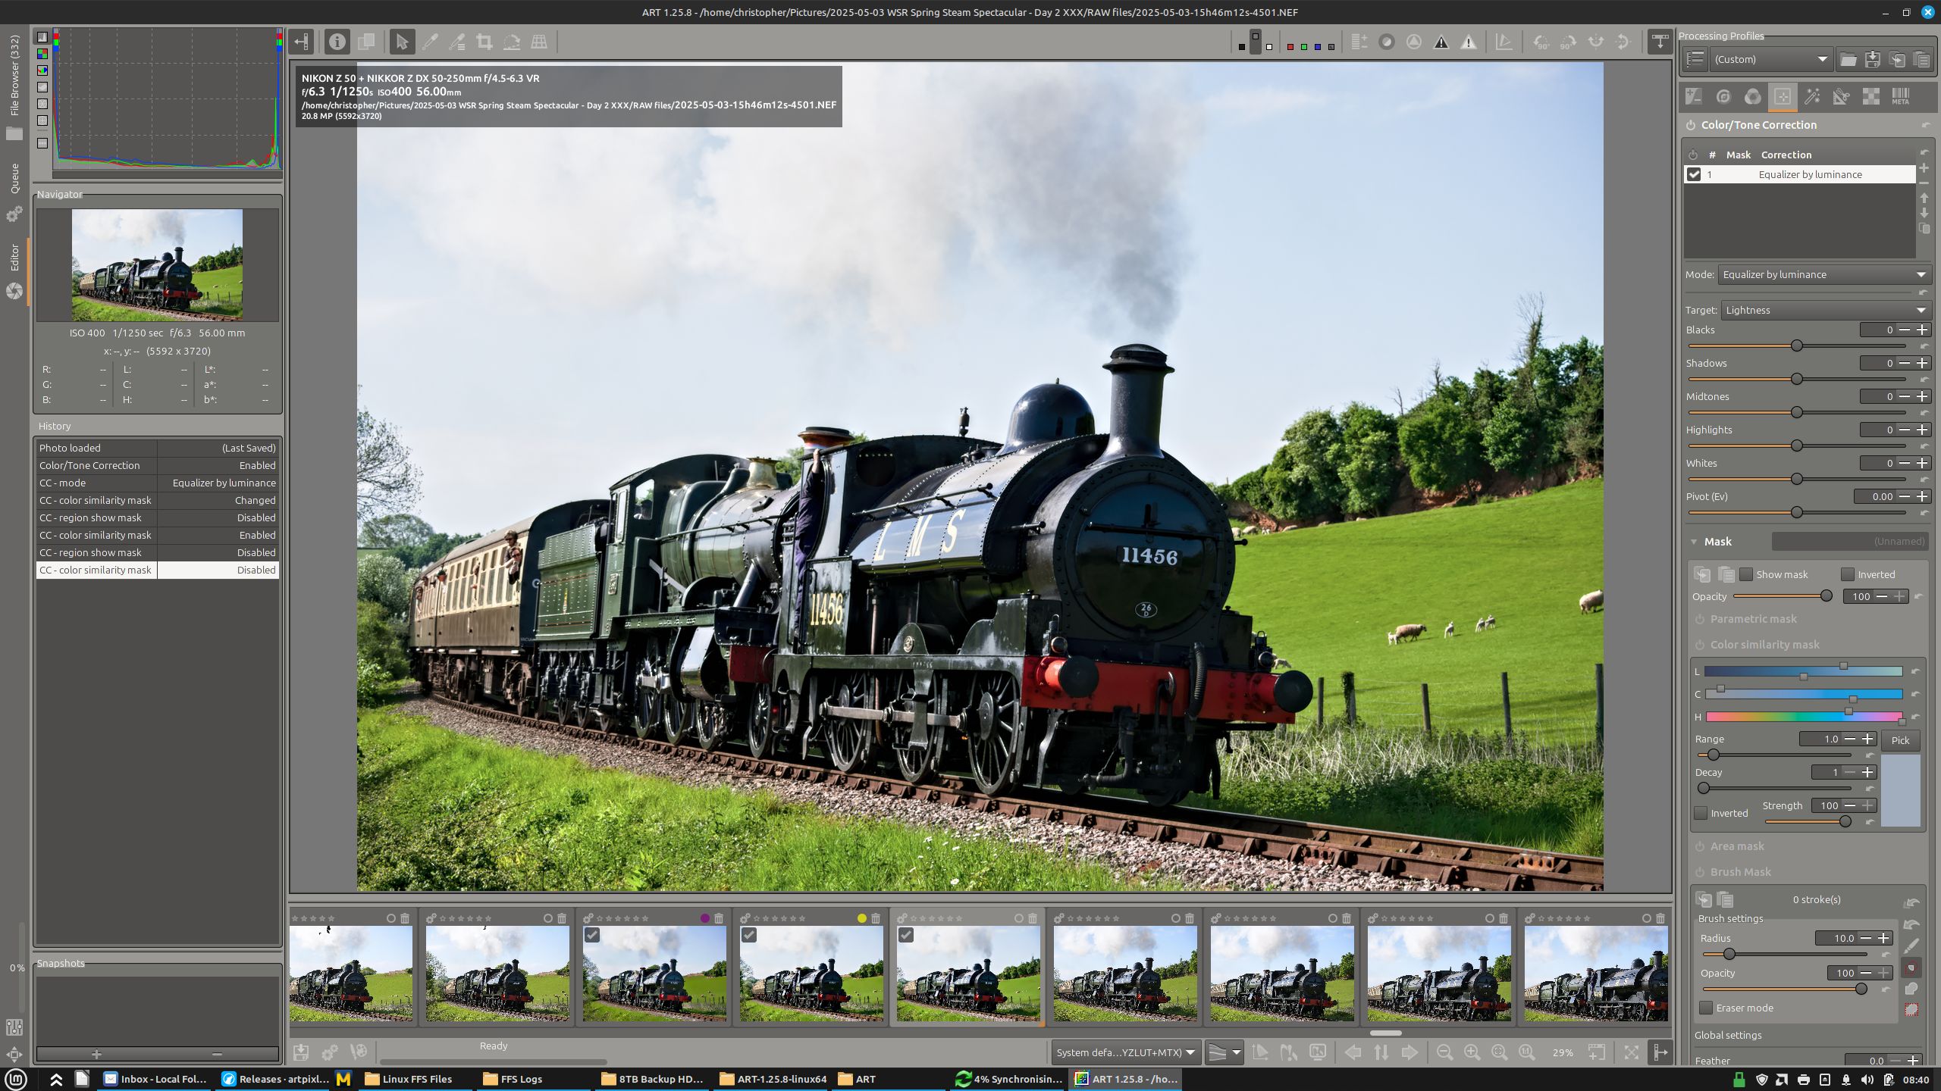This screenshot has width=1941, height=1091.
Task: Toggle the Equalizer by luminance row checkbox
Action: (x=1694, y=174)
